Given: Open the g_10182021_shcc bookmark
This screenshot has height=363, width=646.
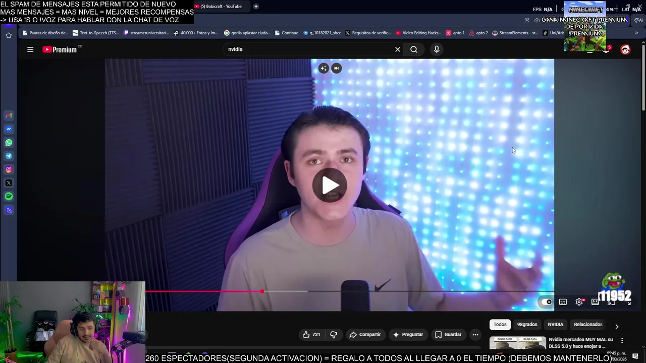Looking at the screenshot, I should (x=322, y=33).
